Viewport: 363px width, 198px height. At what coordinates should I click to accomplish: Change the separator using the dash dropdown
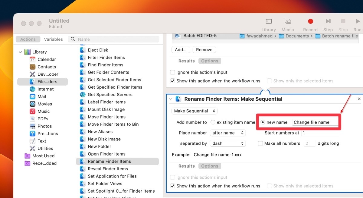pyautogui.click(x=227, y=143)
